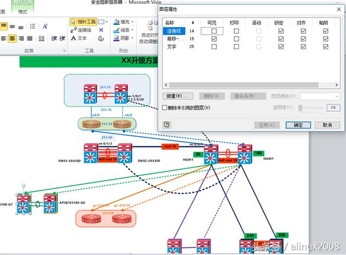The image size is (346, 255).
Task: Click the Auto Align (自动对齐) icon
Action: click(153, 25)
